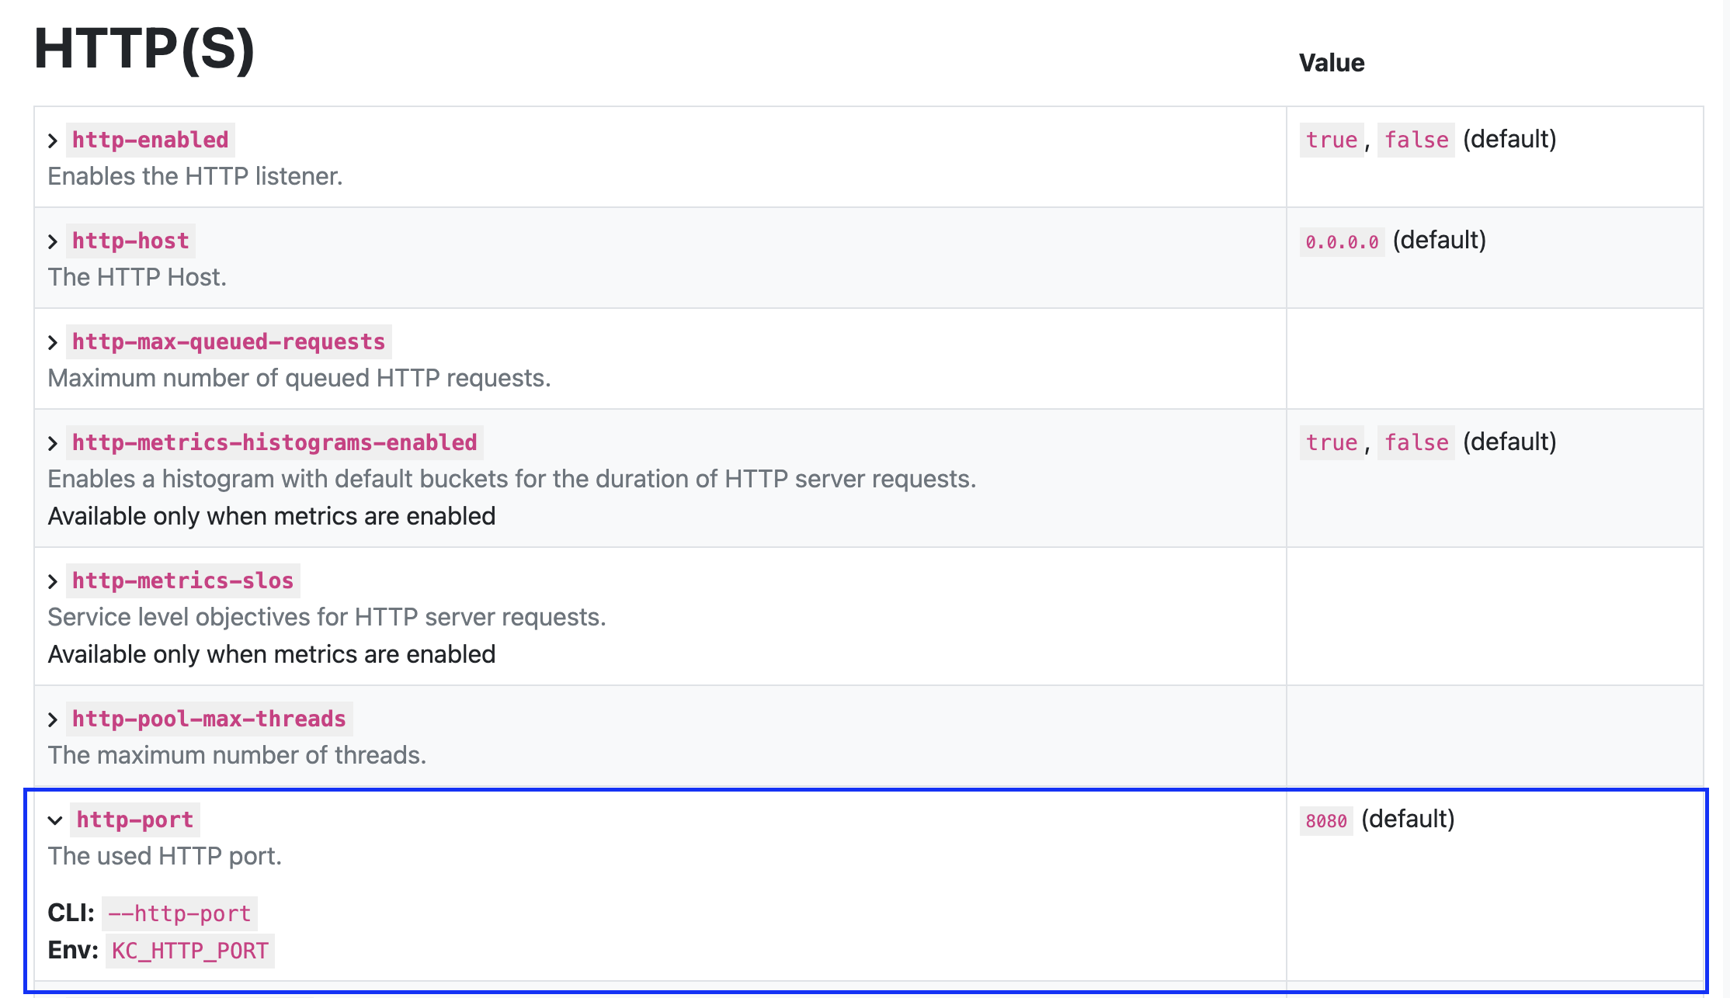Click the 0.0.0.0 default host value
The height and width of the screenshot is (998, 1730).
point(1341,241)
